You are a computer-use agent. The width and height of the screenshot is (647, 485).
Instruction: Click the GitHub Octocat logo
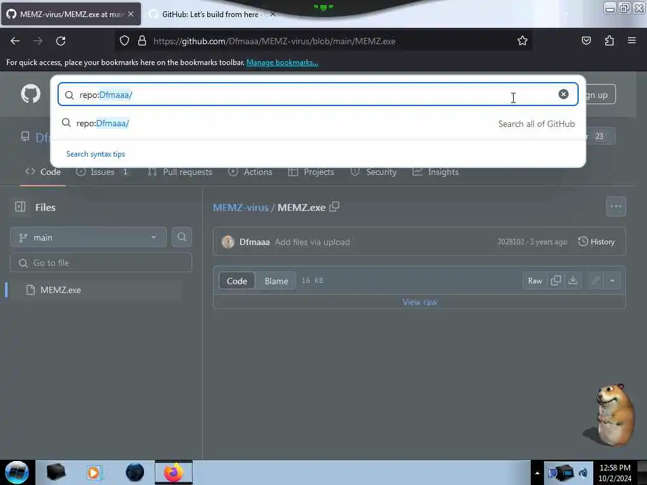click(31, 94)
